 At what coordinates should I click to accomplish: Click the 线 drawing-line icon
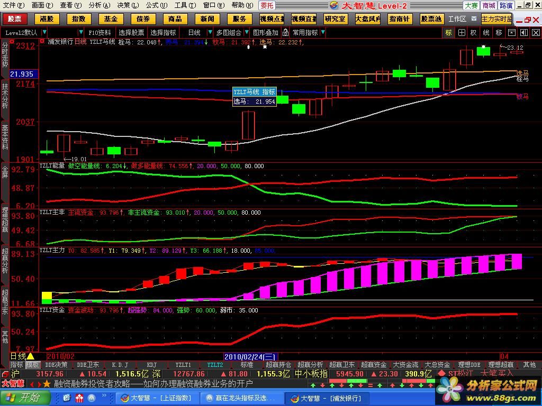pos(486,33)
